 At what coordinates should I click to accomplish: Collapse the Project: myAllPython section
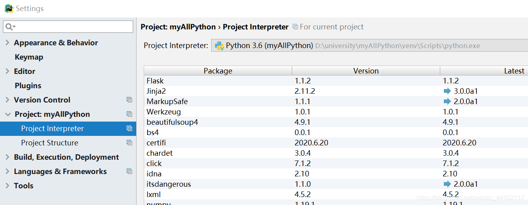point(8,114)
